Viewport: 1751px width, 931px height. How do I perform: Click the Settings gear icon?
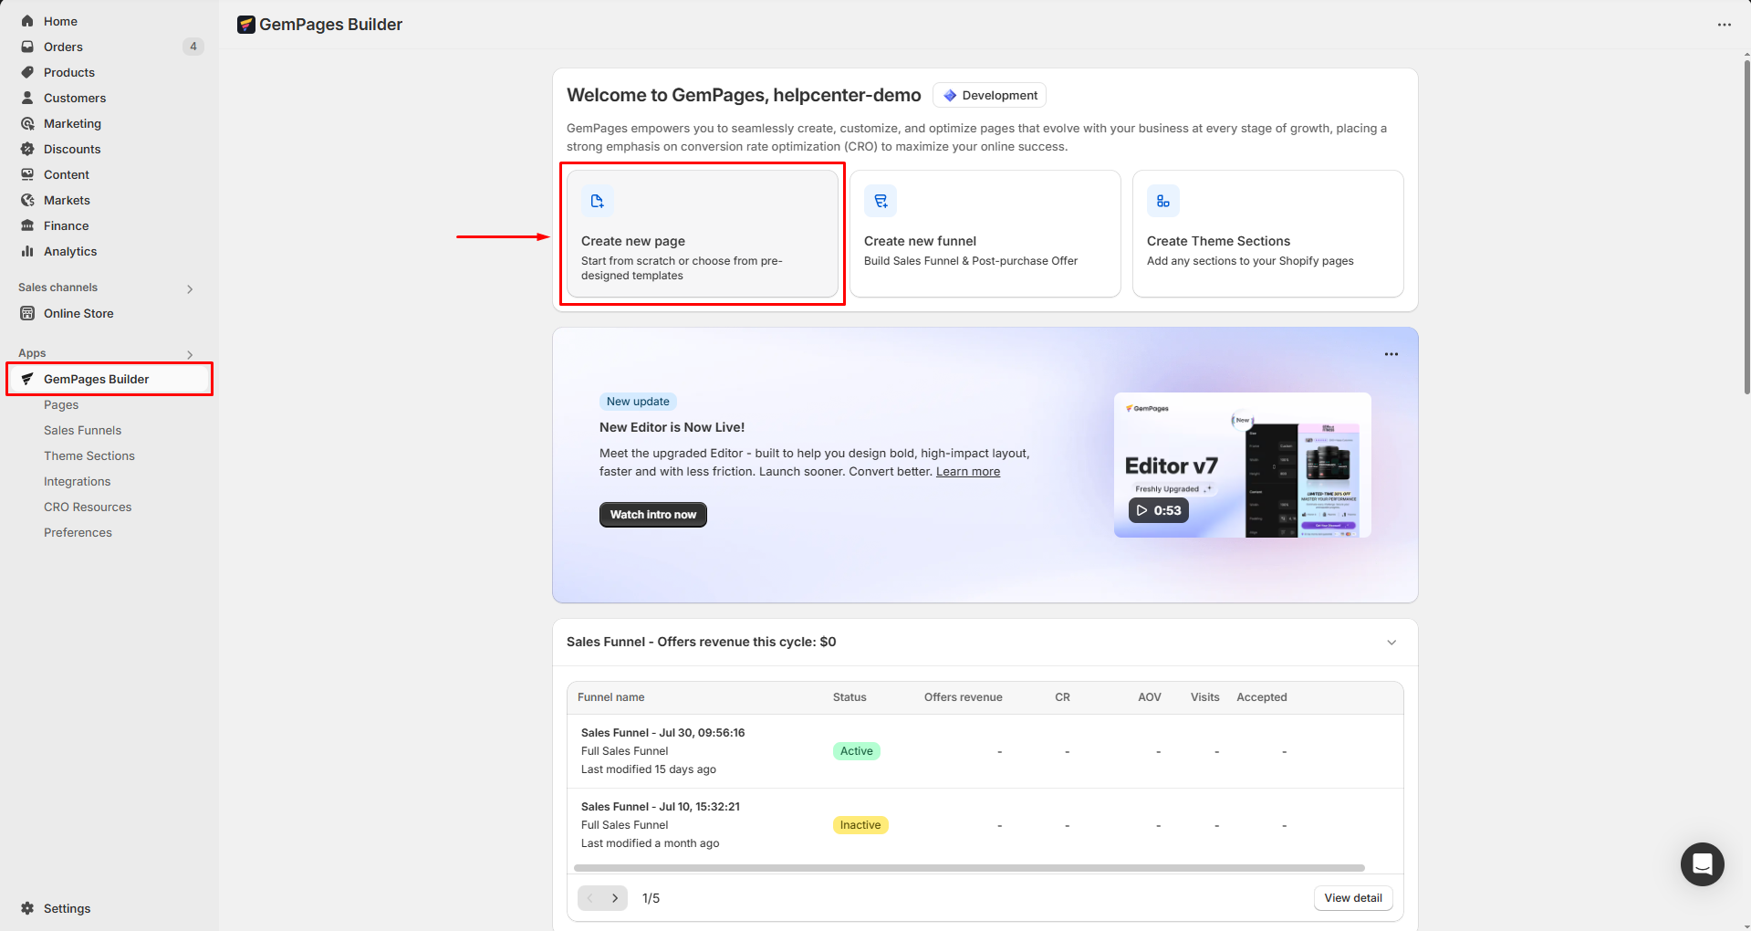click(27, 908)
